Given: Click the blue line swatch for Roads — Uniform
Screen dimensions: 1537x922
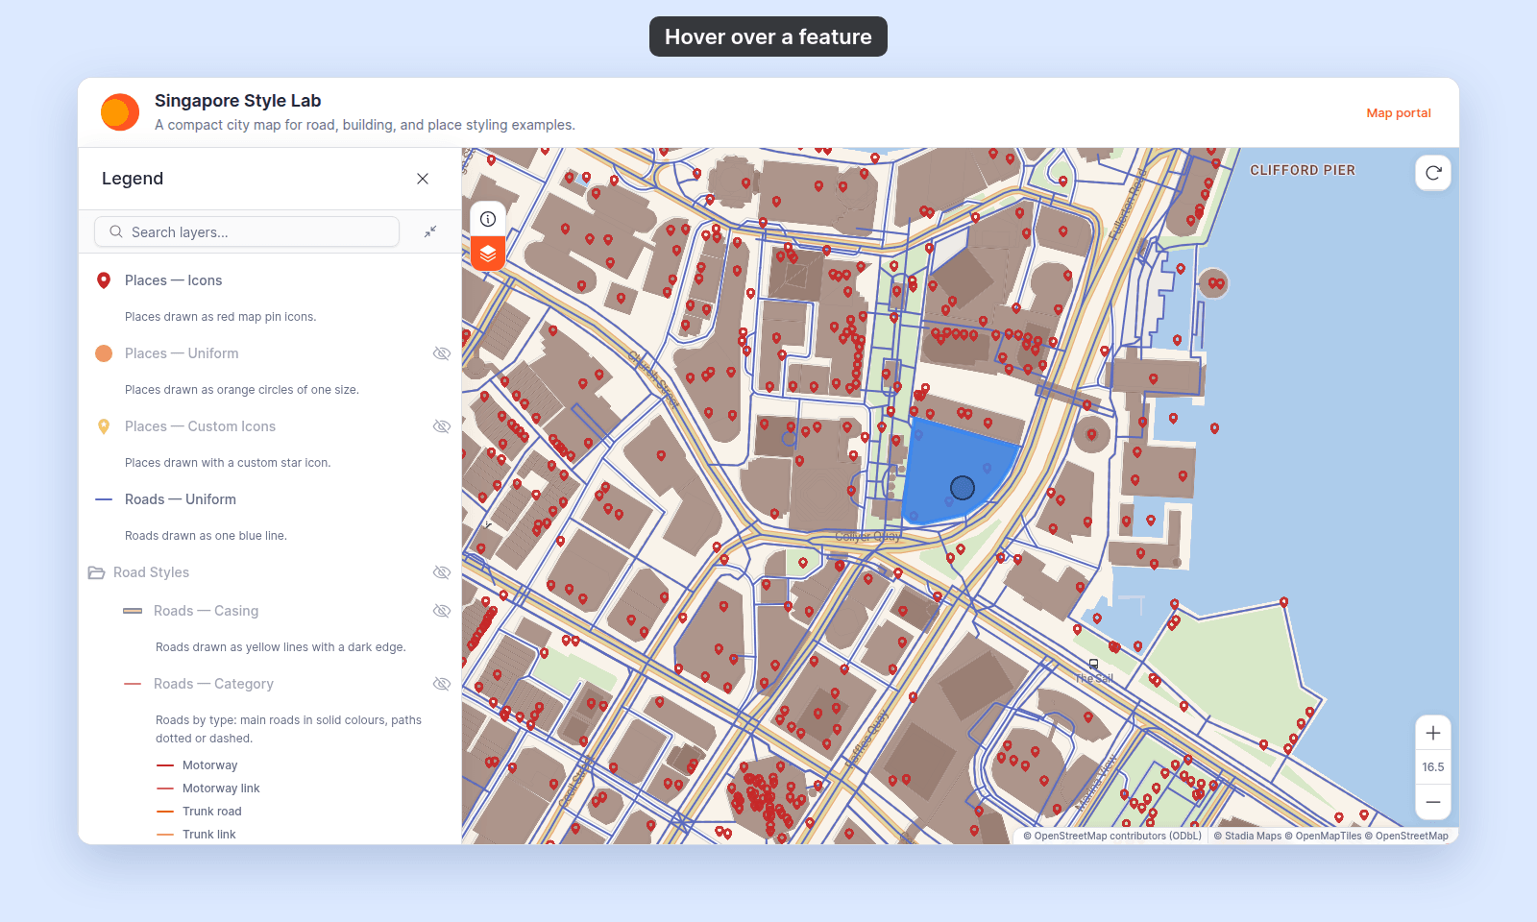Looking at the screenshot, I should (104, 499).
